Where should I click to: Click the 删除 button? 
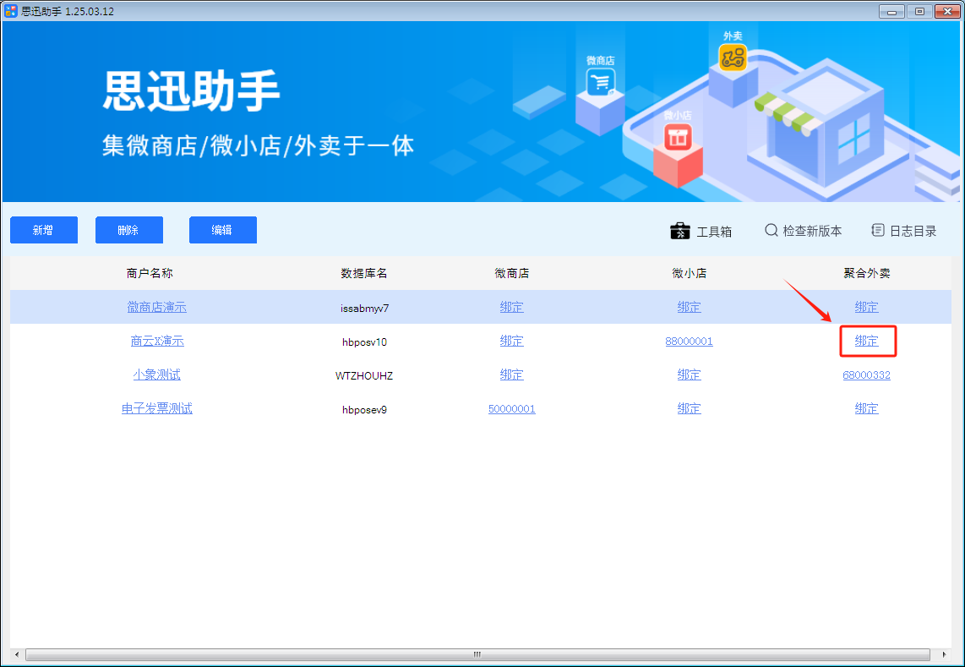(128, 230)
